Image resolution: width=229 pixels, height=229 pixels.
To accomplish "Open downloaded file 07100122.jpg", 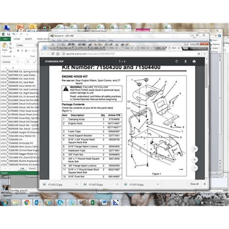I will tap(55, 185).
